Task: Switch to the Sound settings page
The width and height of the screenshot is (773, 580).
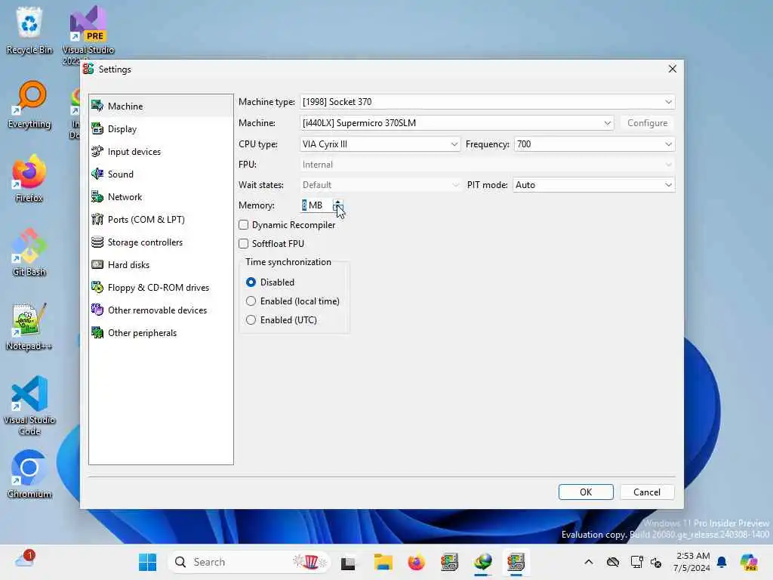Action: click(161, 174)
